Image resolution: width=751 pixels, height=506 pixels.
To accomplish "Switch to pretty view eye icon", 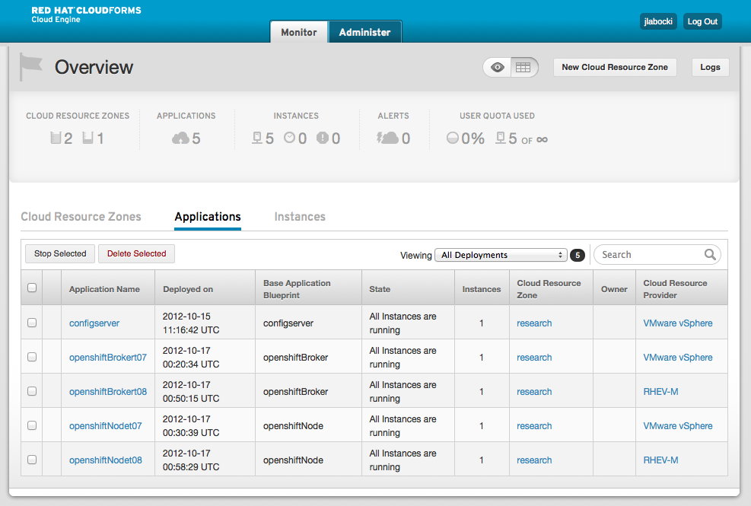I will [x=497, y=67].
